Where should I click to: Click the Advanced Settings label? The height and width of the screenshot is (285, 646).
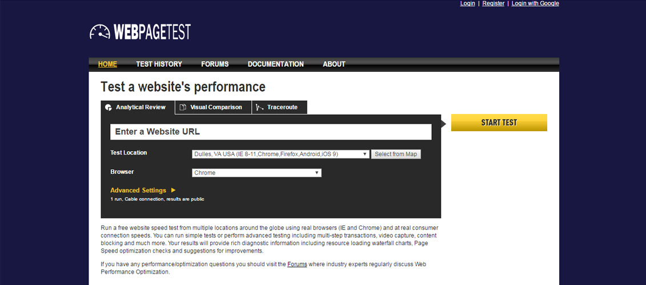point(138,190)
